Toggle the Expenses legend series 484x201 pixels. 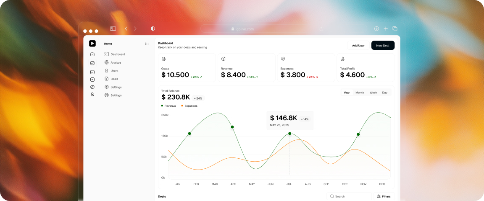189,106
